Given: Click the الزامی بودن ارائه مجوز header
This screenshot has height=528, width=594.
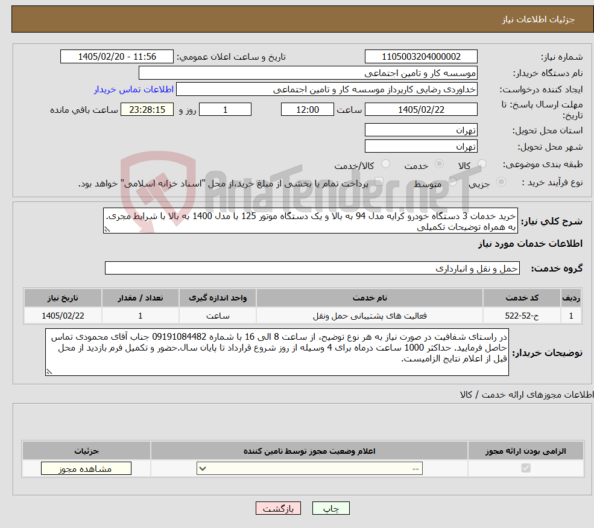Looking at the screenshot, I should coord(526,451).
